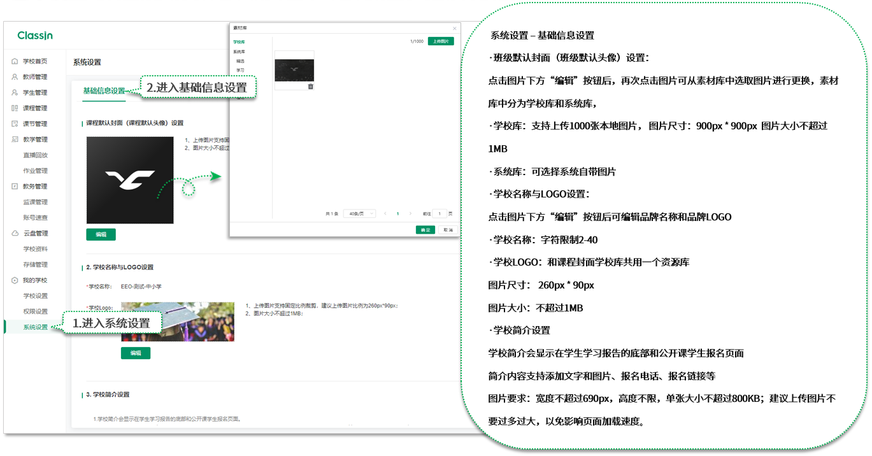Click the 云盘管理 cloud icon
The height and width of the screenshot is (456, 872).
15,233
